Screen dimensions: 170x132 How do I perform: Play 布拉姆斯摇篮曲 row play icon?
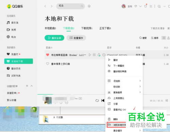click(90, 55)
